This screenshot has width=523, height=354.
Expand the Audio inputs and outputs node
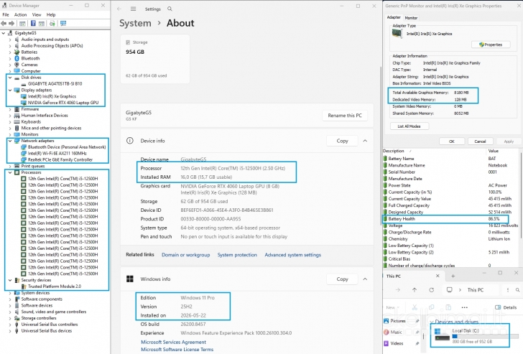pos(10,39)
